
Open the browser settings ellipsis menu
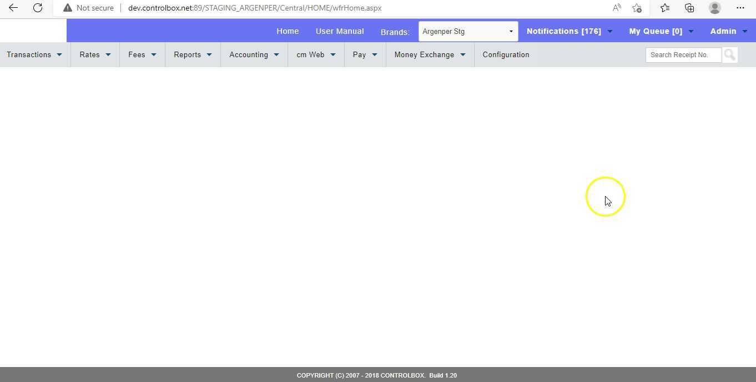740,8
